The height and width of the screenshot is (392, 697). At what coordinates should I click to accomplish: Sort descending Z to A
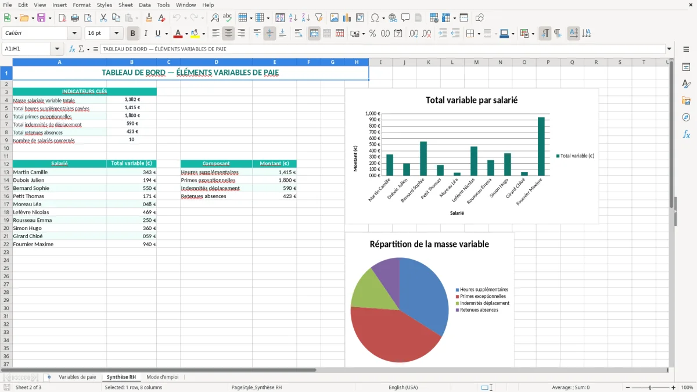point(306,18)
